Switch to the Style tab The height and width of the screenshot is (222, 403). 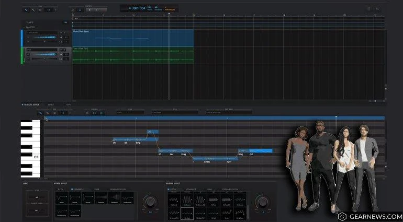[69, 104]
